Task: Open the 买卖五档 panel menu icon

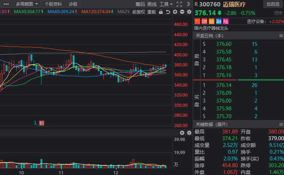Action: [x=281, y=36]
